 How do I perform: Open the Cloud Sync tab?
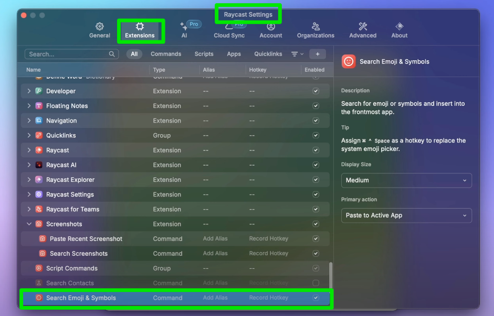(229, 30)
